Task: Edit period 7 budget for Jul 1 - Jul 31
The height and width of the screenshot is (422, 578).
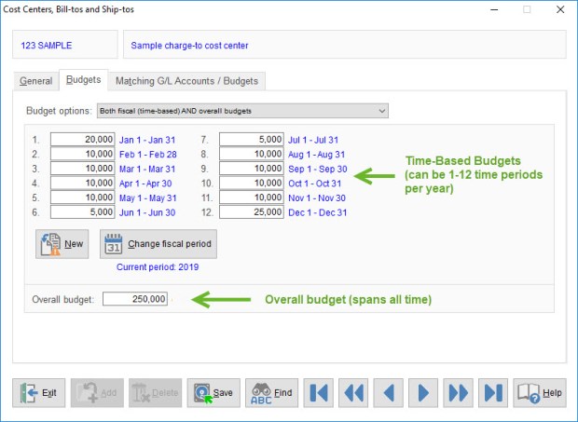Action: (252, 140)
